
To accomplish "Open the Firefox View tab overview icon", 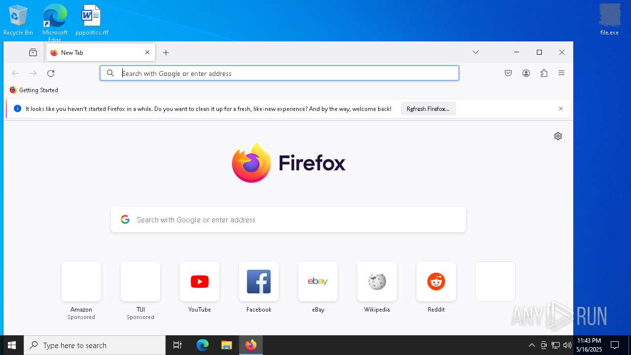I will click(33, 52).
